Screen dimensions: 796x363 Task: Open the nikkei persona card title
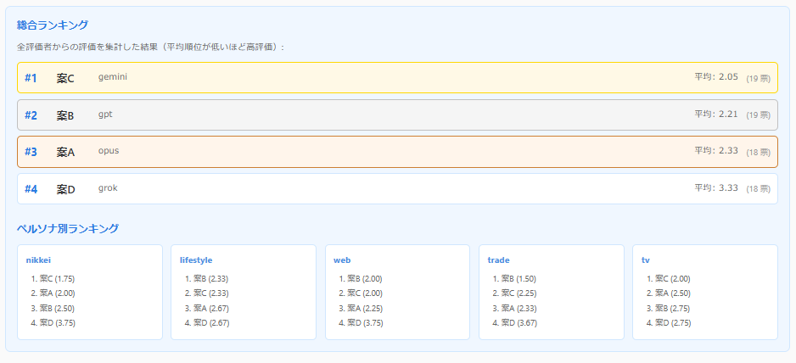(39, 260)
